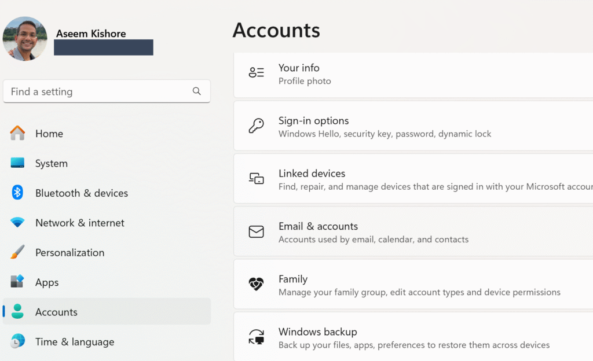Select the Accounts label in the sidebar
This screenshot has width=593, height=361.
(56, 312)
